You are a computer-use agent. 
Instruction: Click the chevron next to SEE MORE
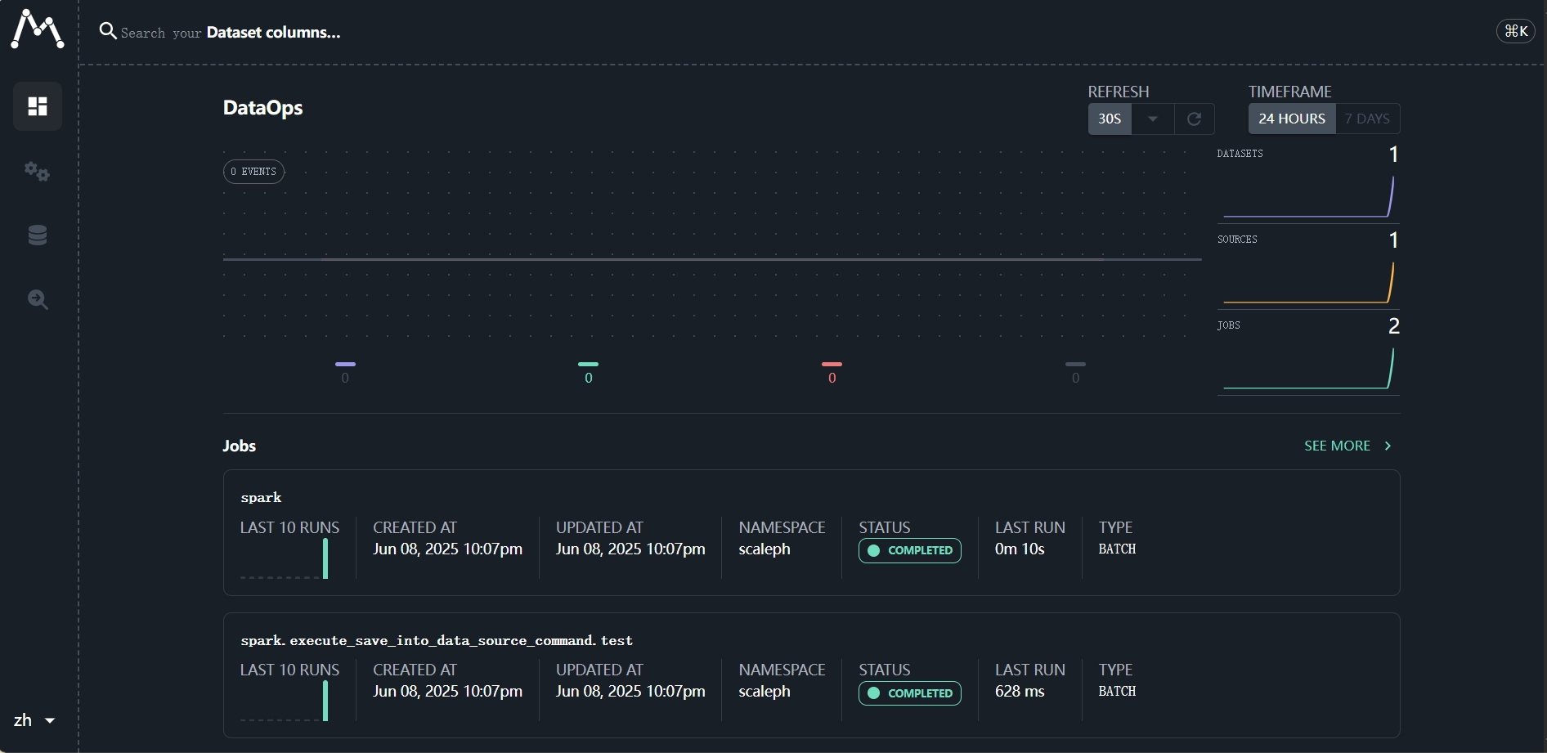point(1388,446)
